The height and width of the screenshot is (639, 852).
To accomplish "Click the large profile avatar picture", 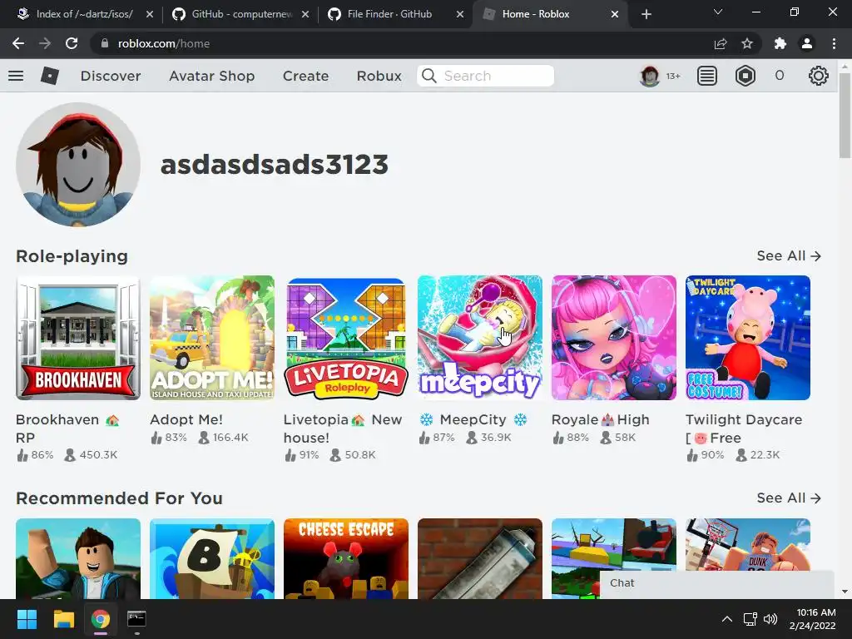I will 78,165.
